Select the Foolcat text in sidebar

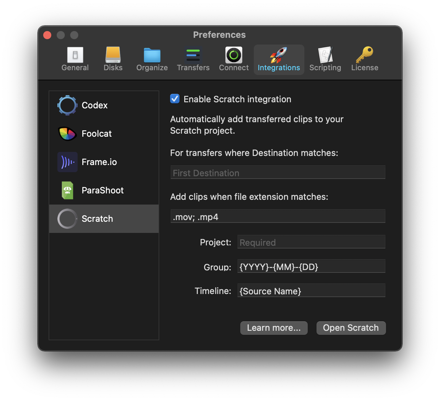click(97, 134)
